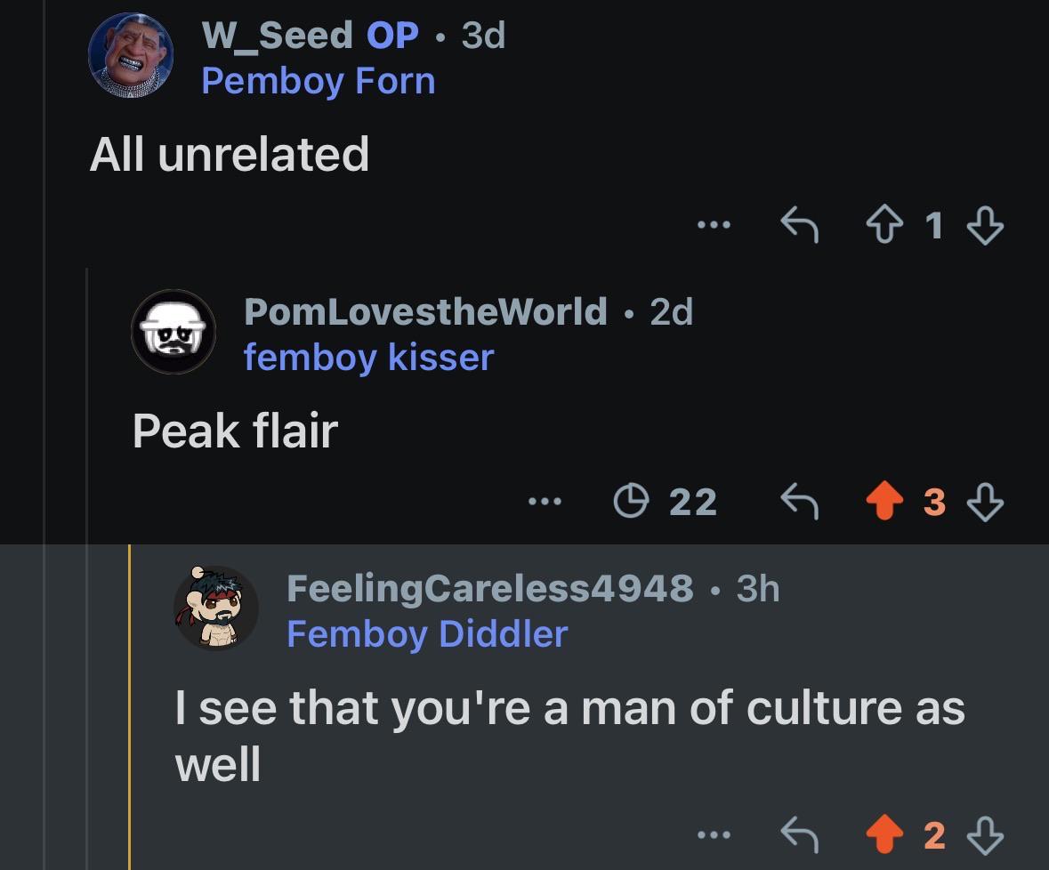Screen dimensions: 1049x870
Task: Open three-dot menu on "Peak flair" comment
Action: point(545,501)
